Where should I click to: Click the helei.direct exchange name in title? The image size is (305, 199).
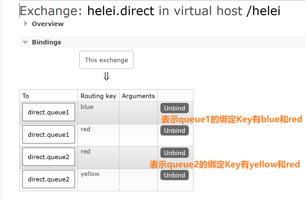point(121,11)
